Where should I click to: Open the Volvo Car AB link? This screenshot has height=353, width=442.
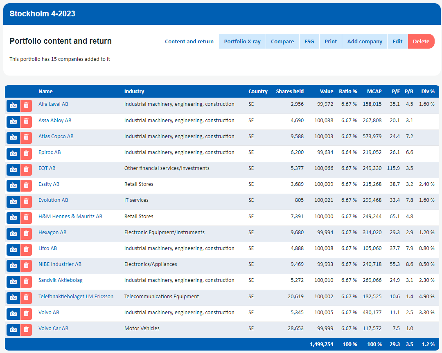point(53,328)
